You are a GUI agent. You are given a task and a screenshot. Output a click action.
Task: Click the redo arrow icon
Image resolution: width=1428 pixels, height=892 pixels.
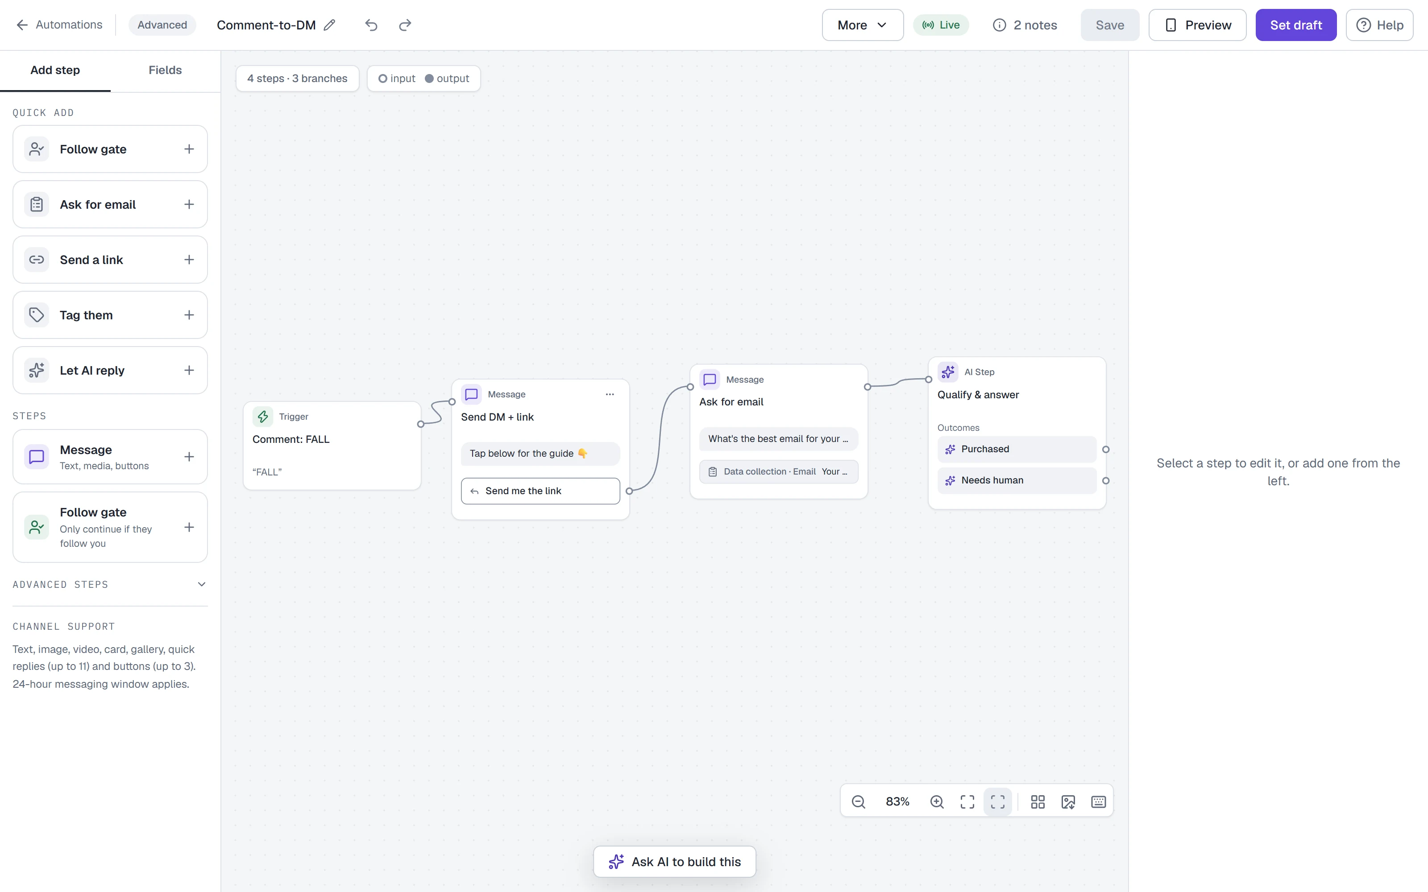click(405, 25)
